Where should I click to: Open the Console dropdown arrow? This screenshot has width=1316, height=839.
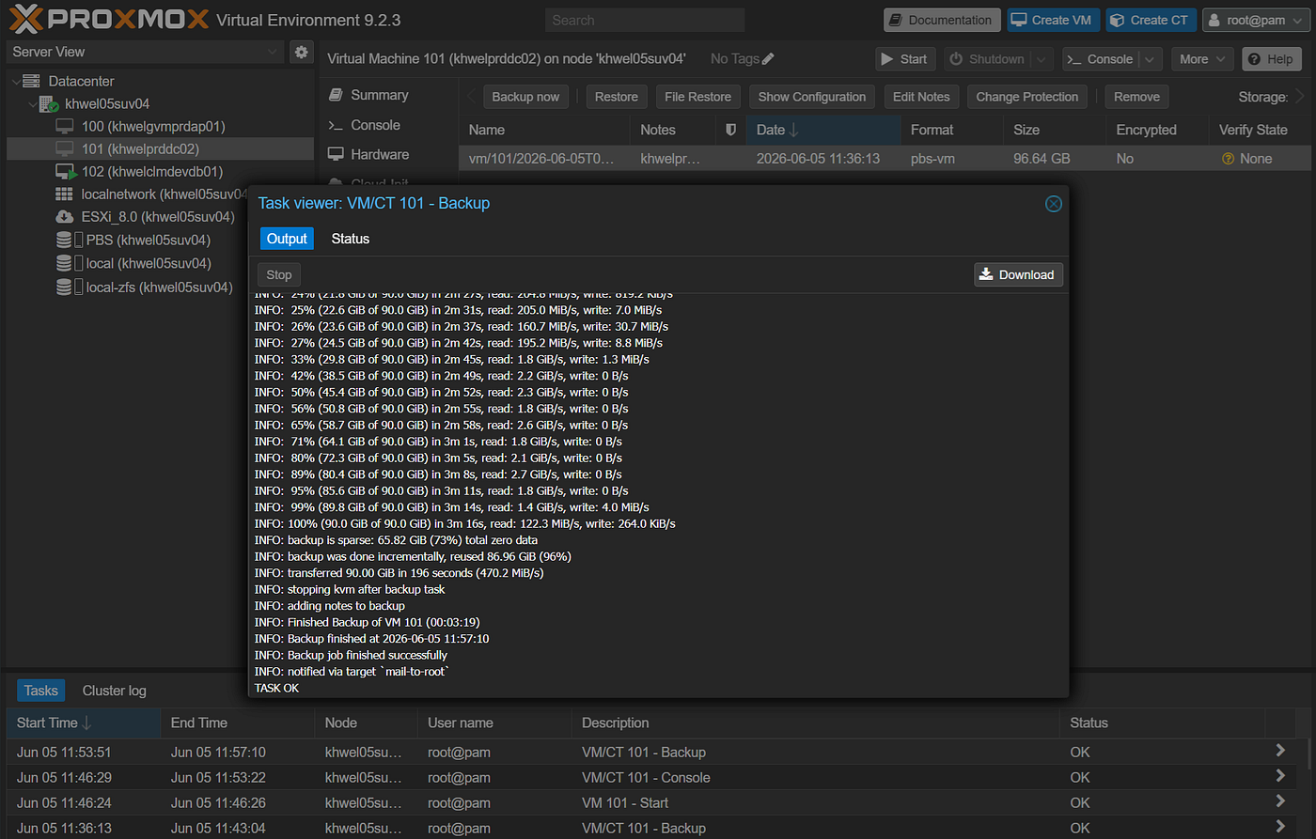coord(1150,59)
